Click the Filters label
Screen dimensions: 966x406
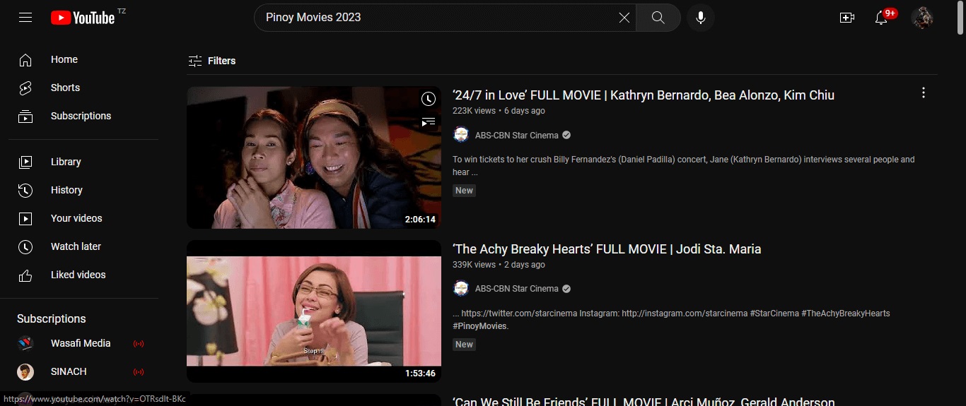(x=221, y=61)
